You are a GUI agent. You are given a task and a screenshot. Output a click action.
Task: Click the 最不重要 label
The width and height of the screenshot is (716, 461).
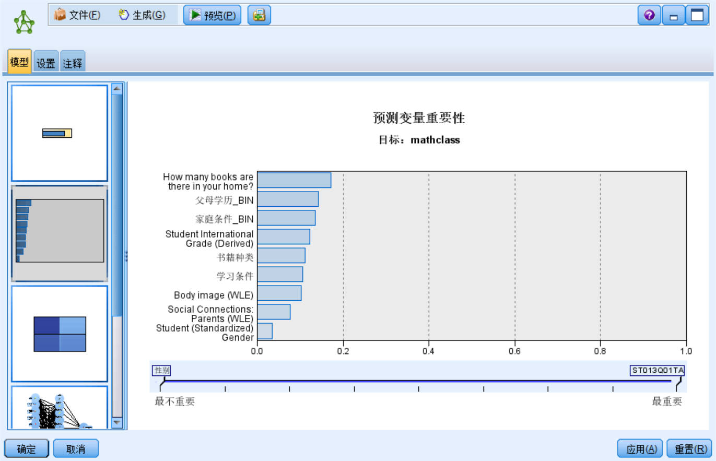[175, 401]
